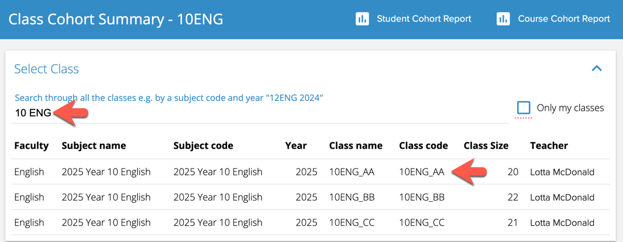Select the 10ENG_AA class row
This screenshot has height=242, width=623.
pos(352,172)
